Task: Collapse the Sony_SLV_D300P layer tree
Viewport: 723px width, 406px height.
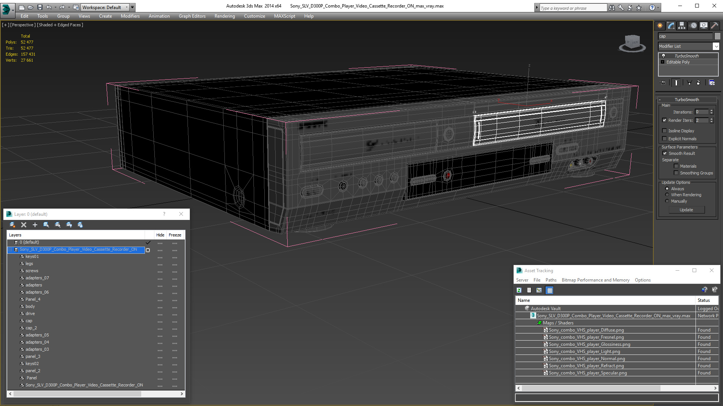Action: pyautogui.click(x=10, y=250)
